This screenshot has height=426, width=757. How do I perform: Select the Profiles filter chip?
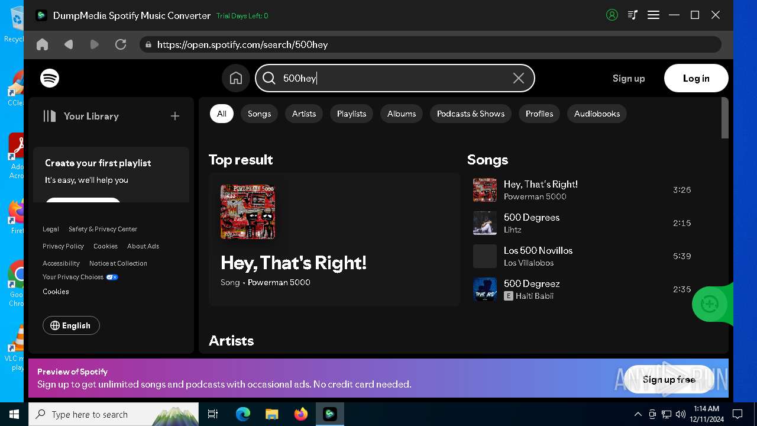[x=539, y=114]
